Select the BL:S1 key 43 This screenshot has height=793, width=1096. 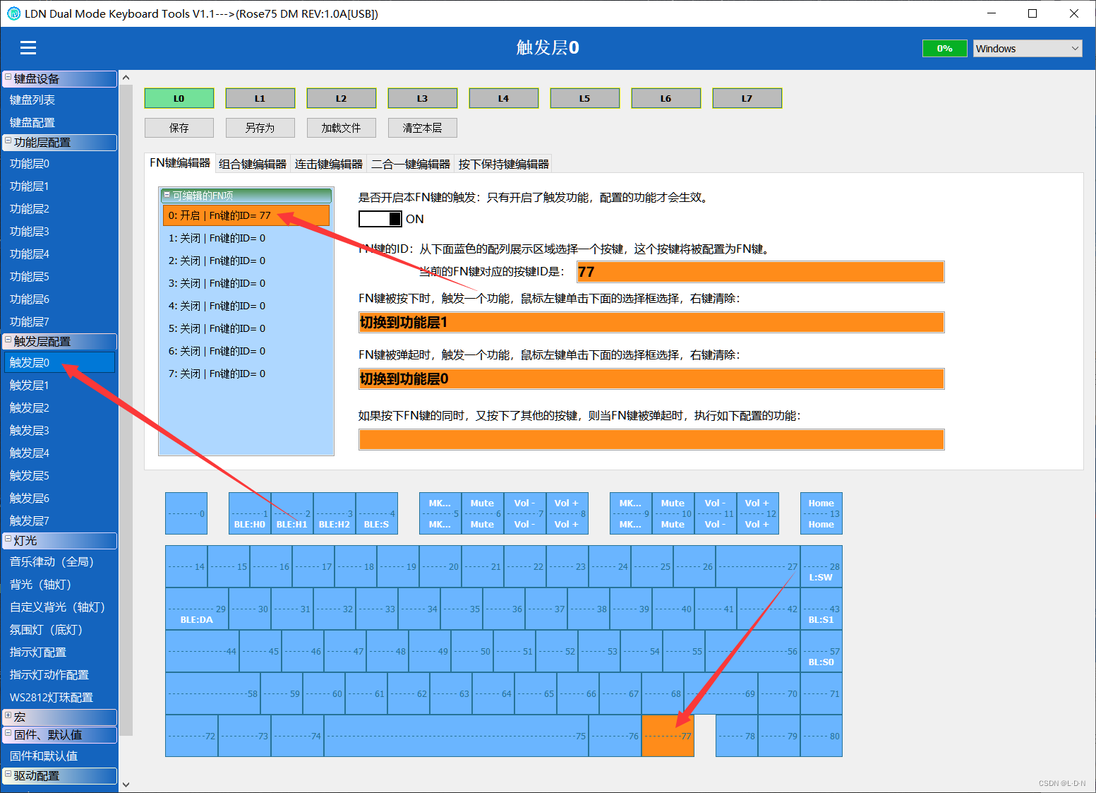coord(821,609)
